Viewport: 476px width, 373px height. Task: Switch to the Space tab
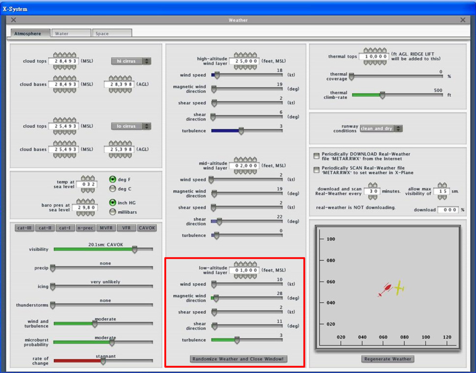[x=112, y=33]
